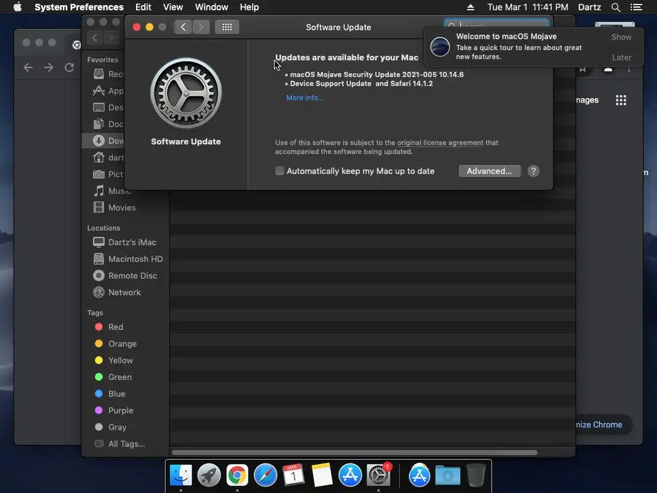657x493 pixels.
Task: Select the Orange tag in Finder sidebar
Action: coord(123,344)
